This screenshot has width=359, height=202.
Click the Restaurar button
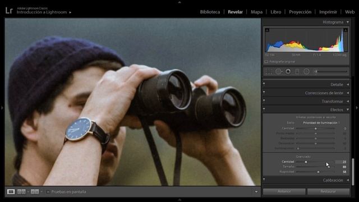pos(328,191)
